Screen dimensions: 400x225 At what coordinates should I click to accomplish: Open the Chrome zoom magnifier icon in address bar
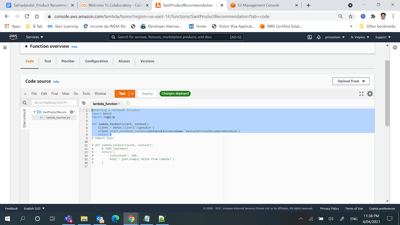(x=340, y=16)
